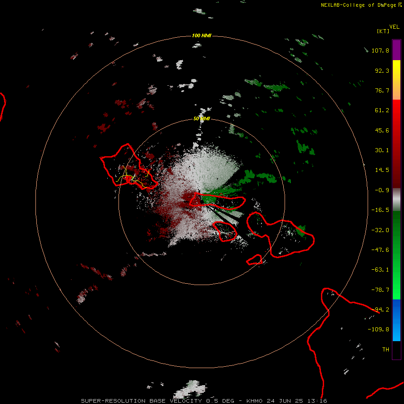Click the 61.2 legend value

click(382, 110)
